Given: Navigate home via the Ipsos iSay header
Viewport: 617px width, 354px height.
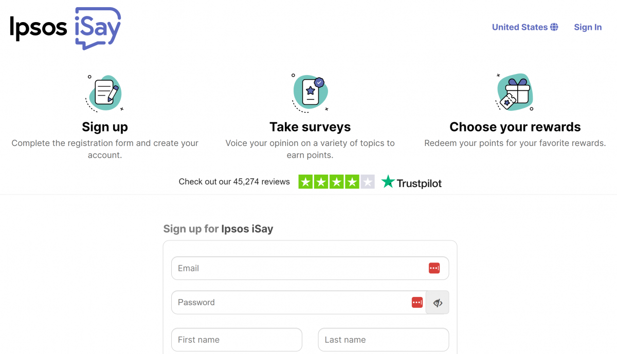Looking at the screenshot, I should [64, 27].
